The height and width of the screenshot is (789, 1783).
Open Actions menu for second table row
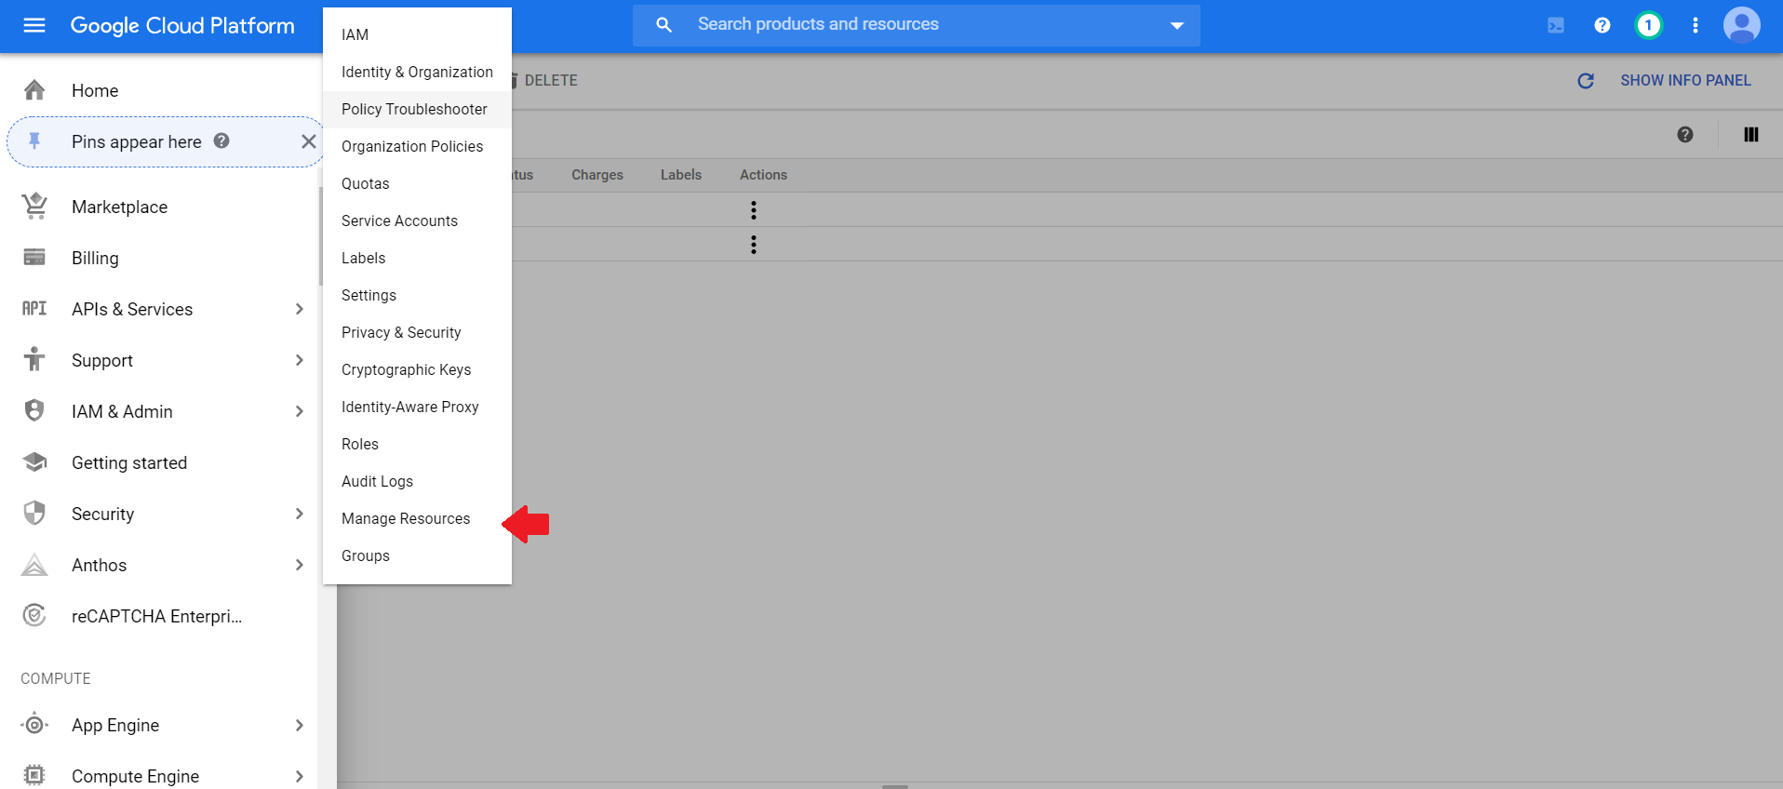(x=754, y=245)
